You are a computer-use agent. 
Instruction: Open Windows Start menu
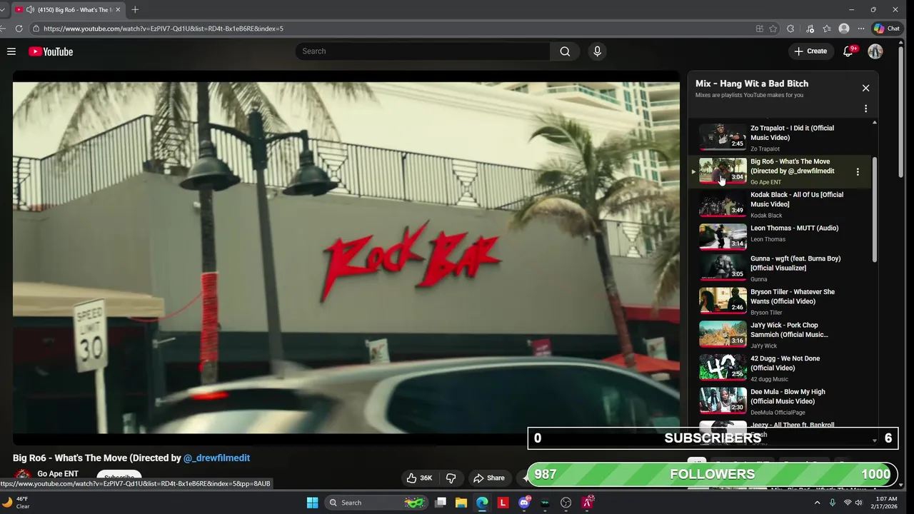click(312, 503)
